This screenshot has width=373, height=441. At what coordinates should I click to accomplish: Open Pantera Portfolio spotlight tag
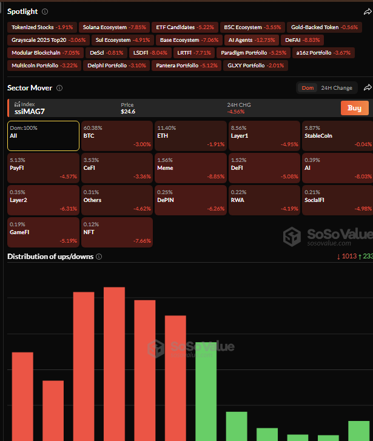187,66
